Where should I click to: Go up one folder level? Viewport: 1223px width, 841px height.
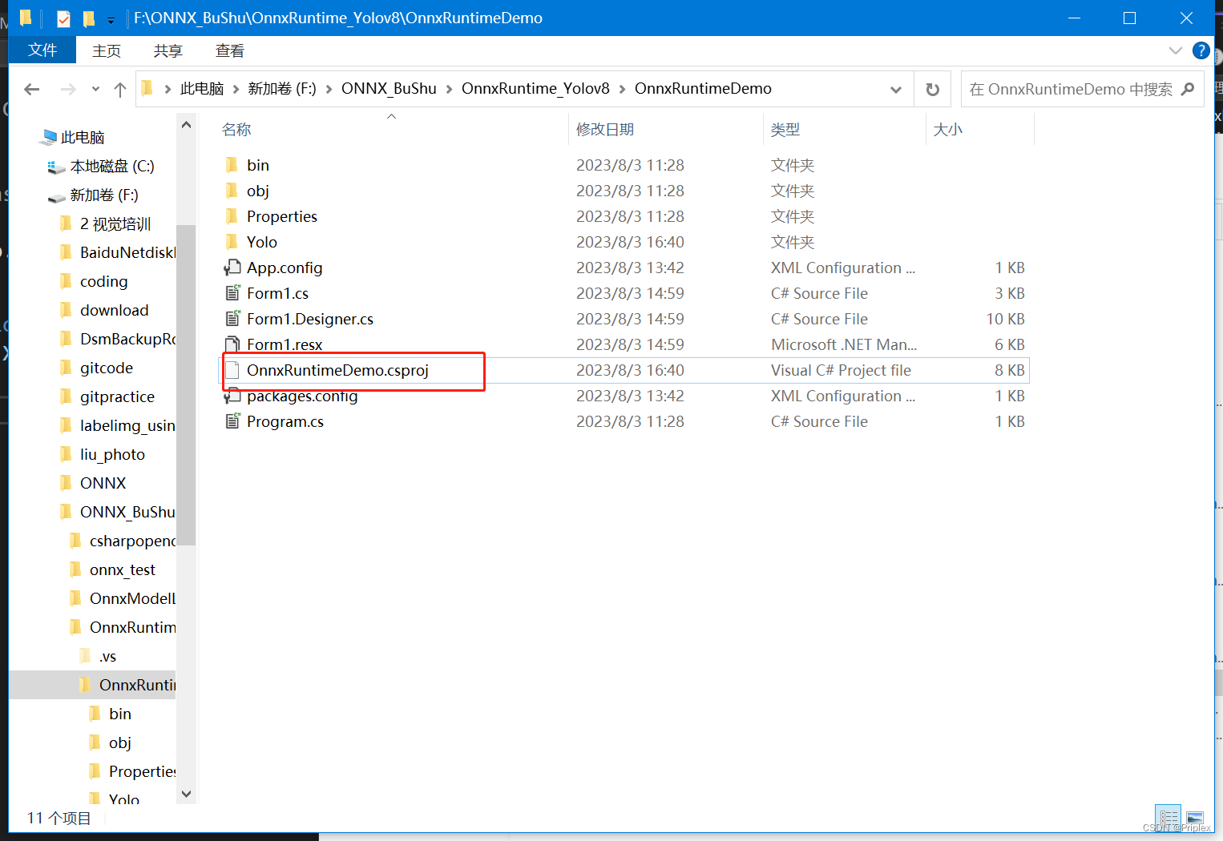120,89
